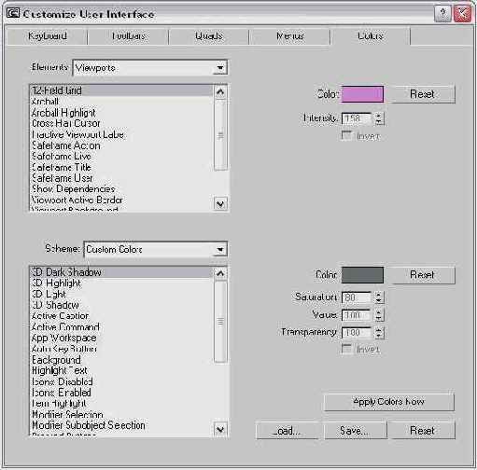This screenshot has height=470, width=477.
Task: Close the Customize User Interface dialog
Action: tap(462, 14)
